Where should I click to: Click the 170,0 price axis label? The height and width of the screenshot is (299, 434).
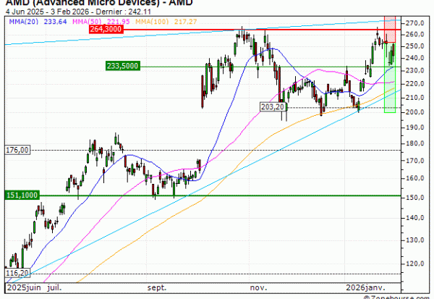tap(414, 161)
